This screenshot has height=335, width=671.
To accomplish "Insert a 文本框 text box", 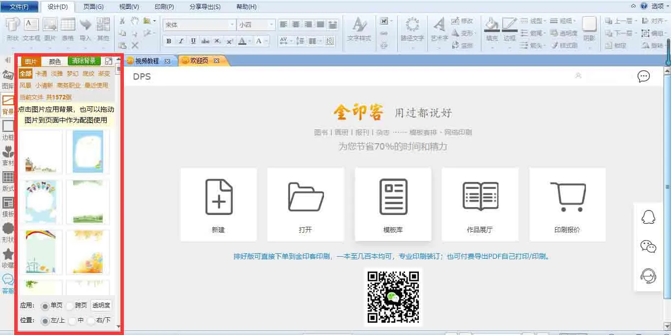I will [x=31, y=29].
